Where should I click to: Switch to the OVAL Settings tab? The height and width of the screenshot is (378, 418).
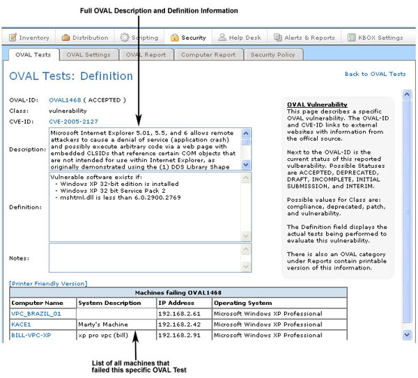88,54
